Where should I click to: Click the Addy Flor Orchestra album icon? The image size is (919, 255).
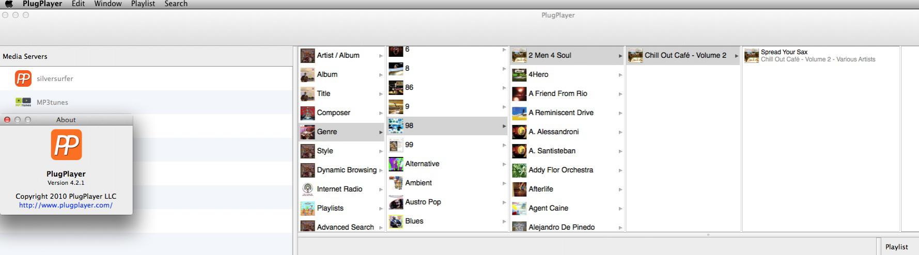point(519,170)
